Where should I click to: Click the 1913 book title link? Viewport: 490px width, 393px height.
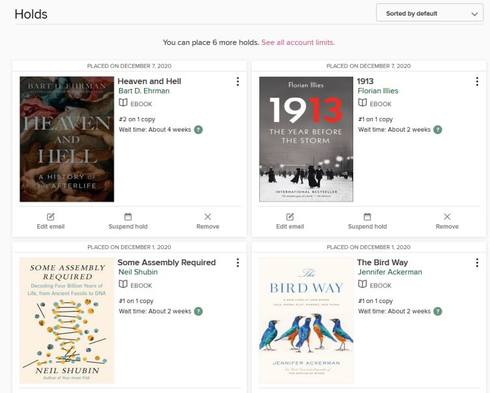365,81
